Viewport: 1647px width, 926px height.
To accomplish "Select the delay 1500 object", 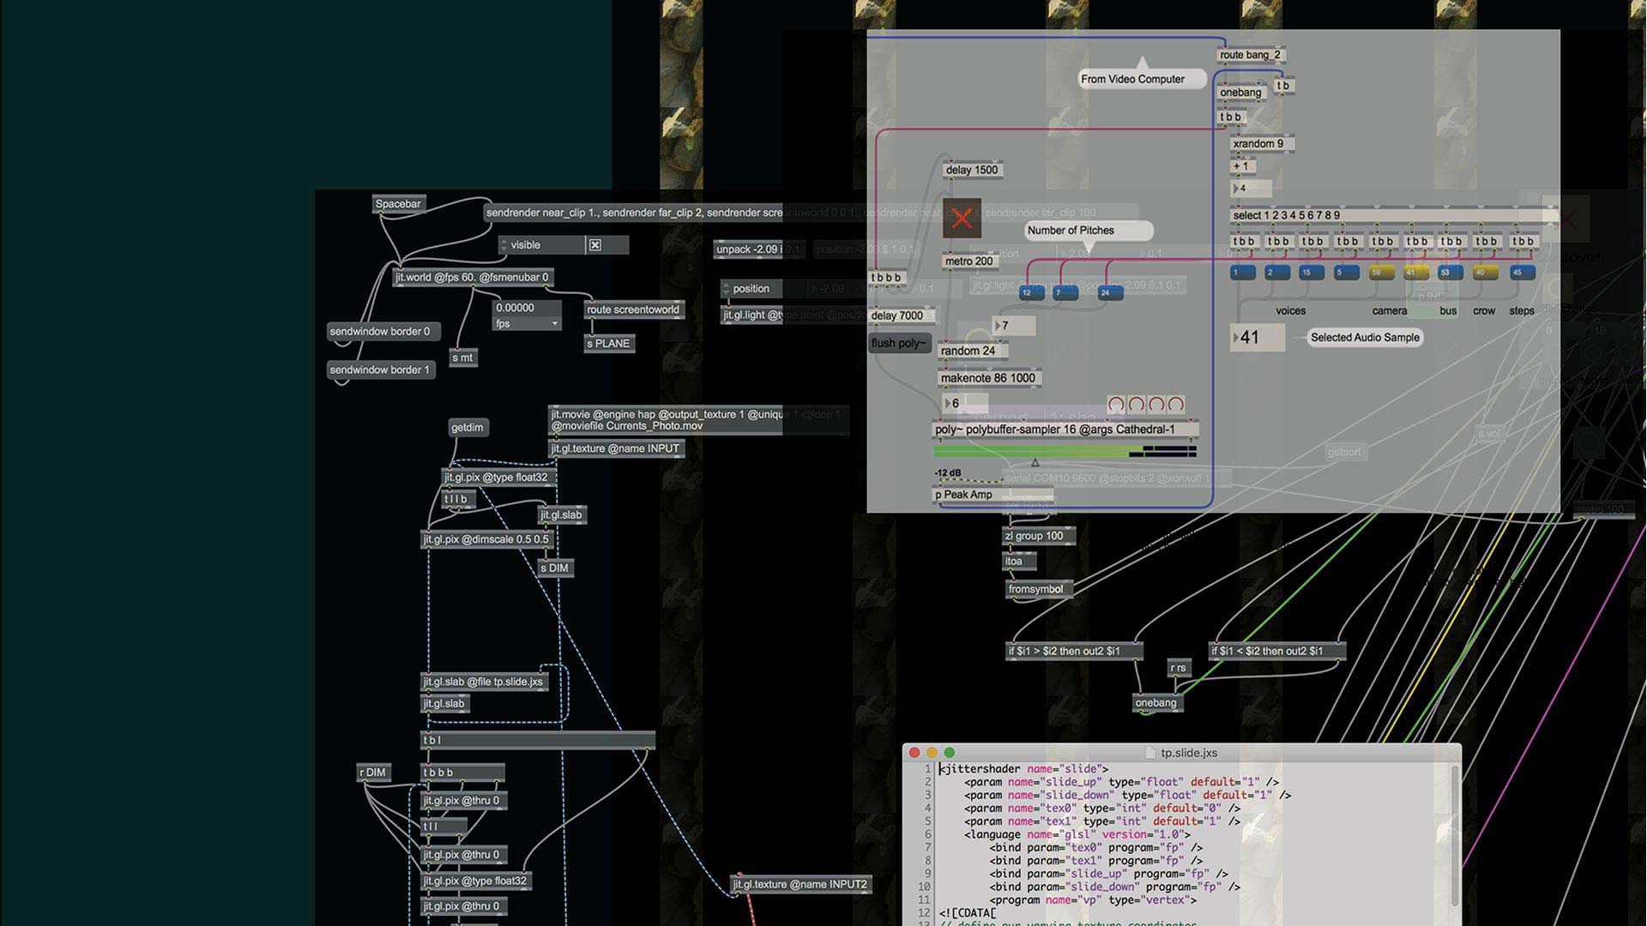I will click(x=973, y=170).
